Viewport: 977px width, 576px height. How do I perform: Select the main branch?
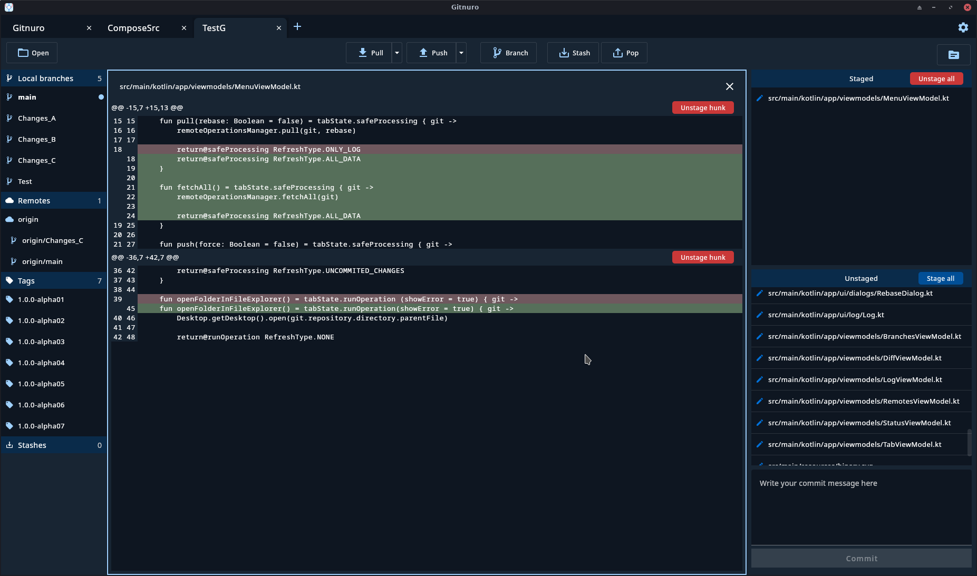54,97
